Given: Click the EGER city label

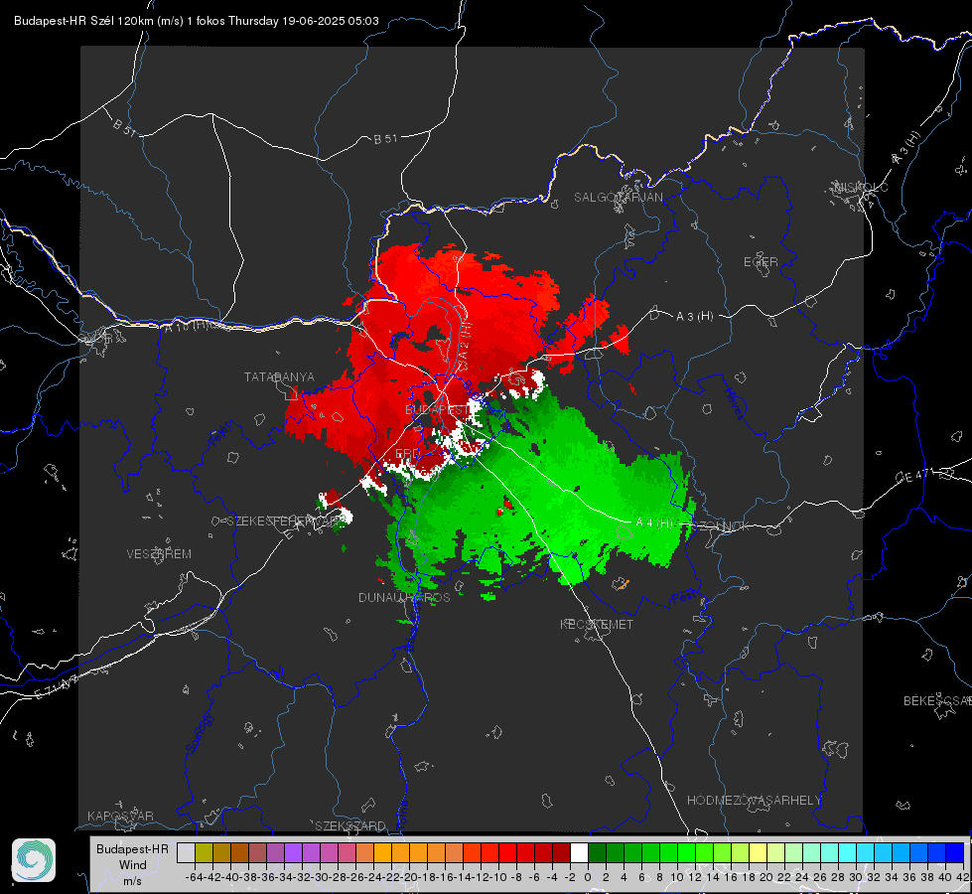Looking at the screenshot, I should 761,262.
